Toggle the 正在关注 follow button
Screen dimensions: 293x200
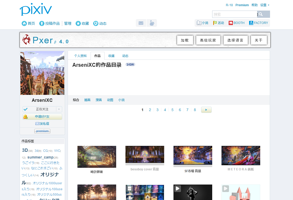coord(39,109)
